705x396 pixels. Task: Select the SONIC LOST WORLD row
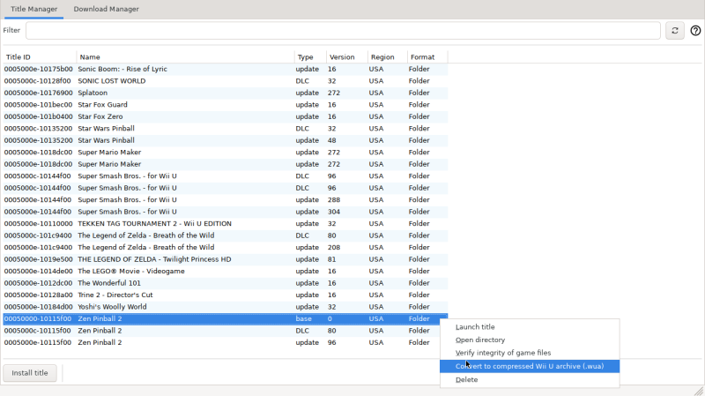(226, 81)
